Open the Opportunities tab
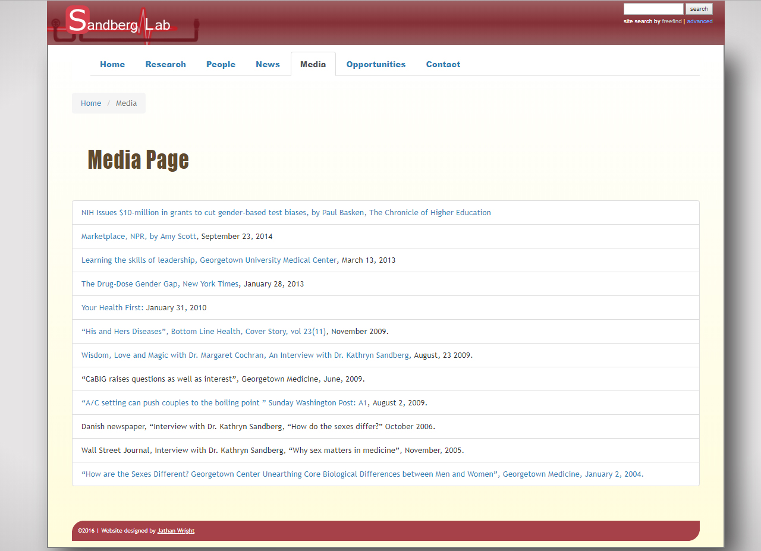761x551 pixels. point(376,64)
